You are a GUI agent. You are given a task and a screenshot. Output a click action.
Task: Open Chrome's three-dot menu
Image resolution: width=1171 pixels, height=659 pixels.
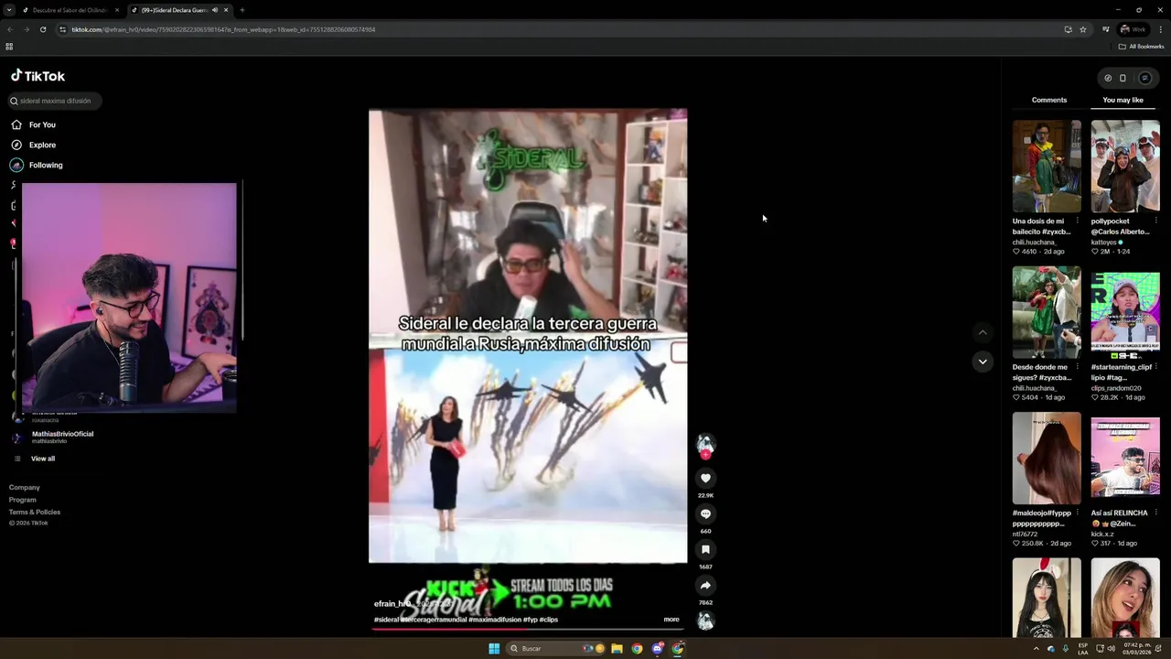click(1160, 29)
